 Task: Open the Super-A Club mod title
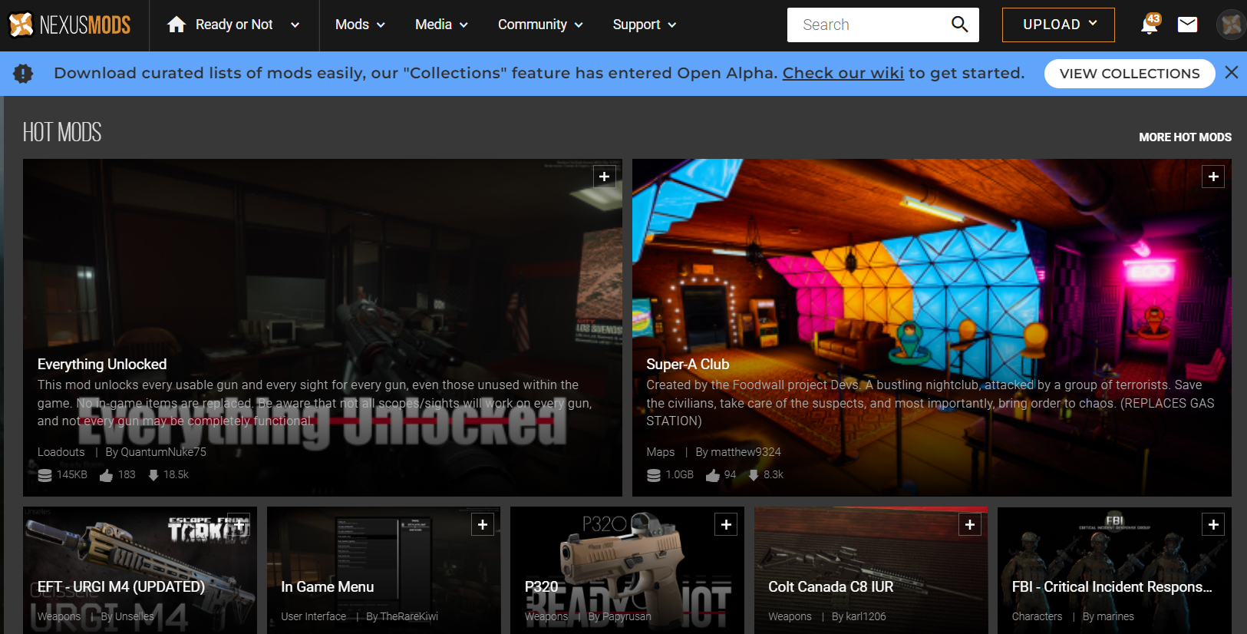pyautogui.click(x=688, y=365)
